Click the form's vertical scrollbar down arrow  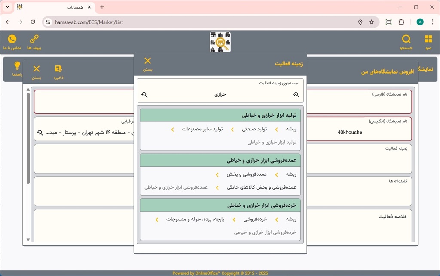28,239
